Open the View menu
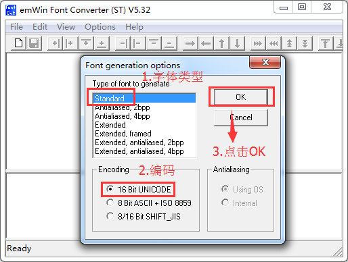 coord(66,27)
